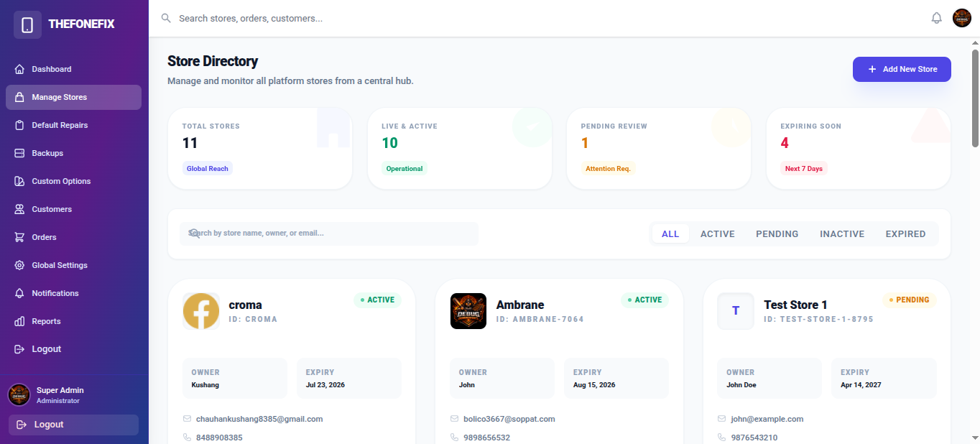Click the envelope icon beside john@example.com
The width and height of the screenshot is (980, 444).
[722, 419]
